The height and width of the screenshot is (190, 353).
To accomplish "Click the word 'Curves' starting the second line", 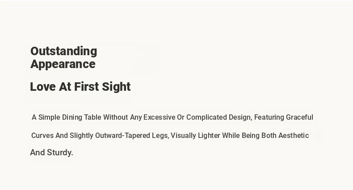I will point(42,136).
